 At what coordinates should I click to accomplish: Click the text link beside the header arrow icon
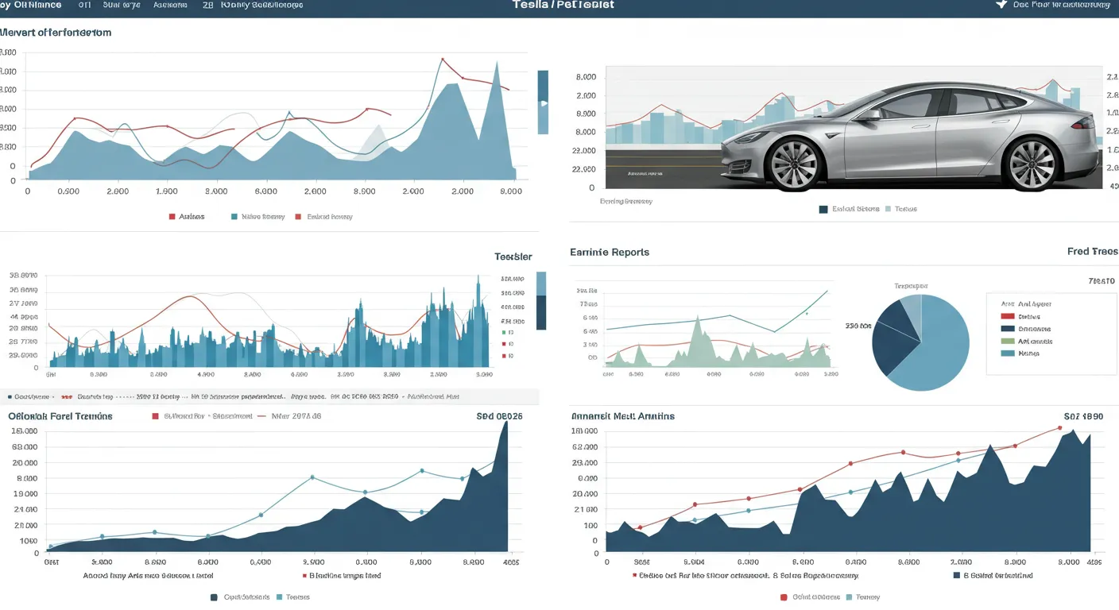click(1062, 5)
